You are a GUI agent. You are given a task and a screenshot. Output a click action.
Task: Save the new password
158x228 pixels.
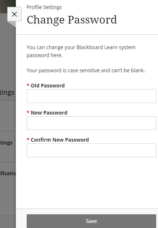pyautogui.click(x=91, y=221)
